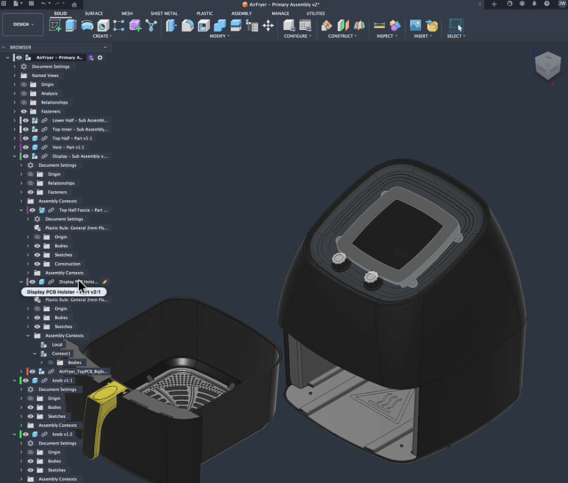568x483 pixels.
Task: Click the purple color bar beside Top Half
Action: (21, 138)
